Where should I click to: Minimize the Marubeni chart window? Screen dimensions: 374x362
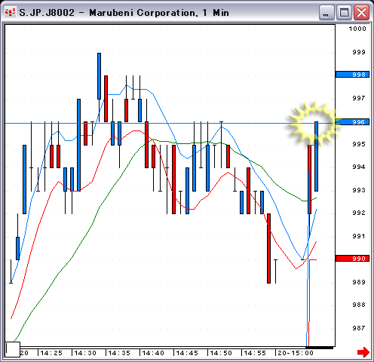click(x=326, y=13)
